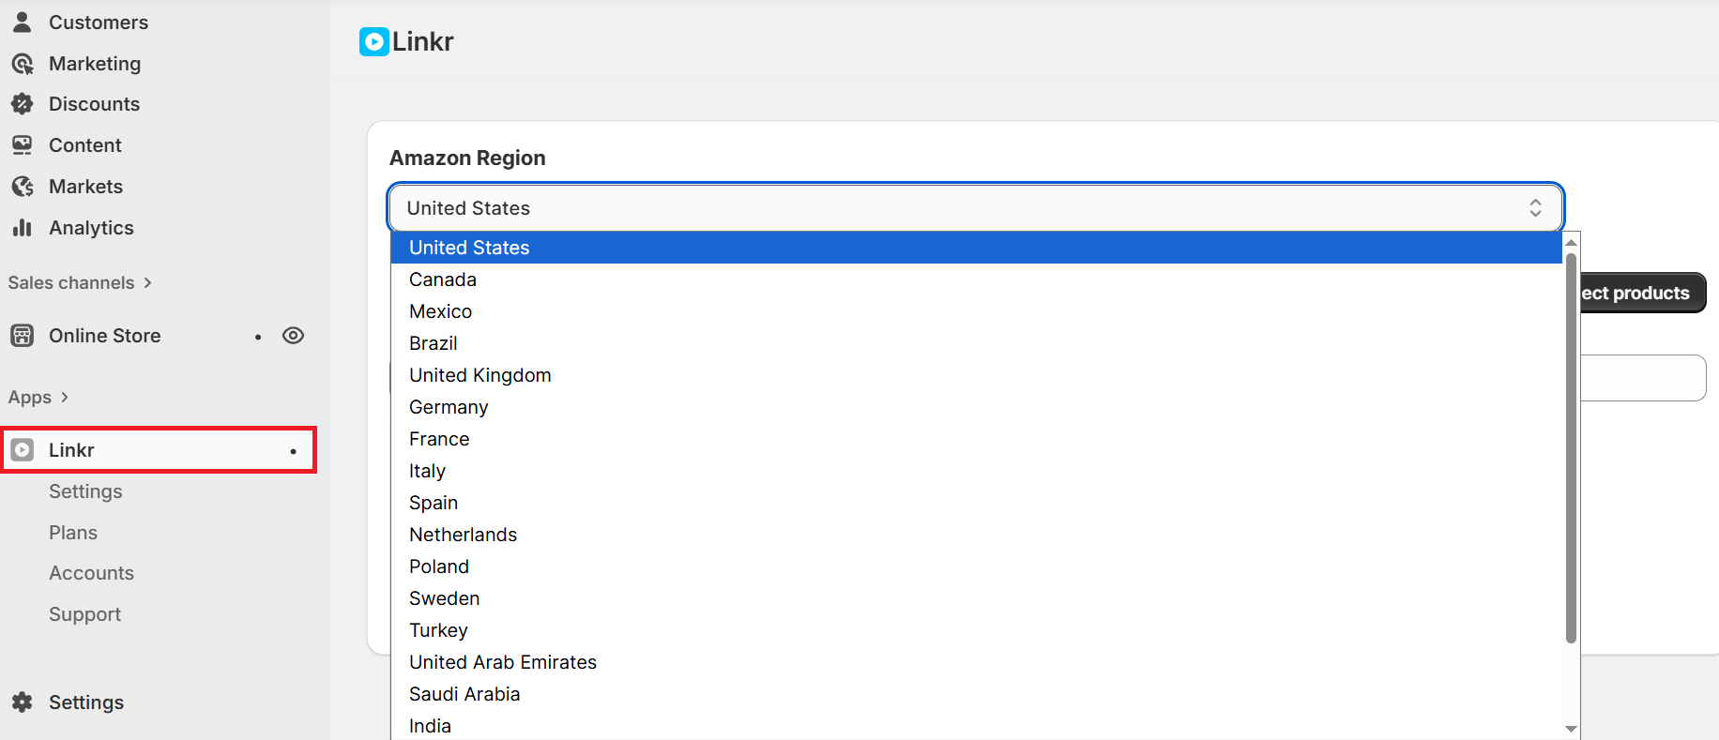The width and height of the screenshot is (1719, 740).
Task: Choose India option
Action: click(x=976, y=726)
